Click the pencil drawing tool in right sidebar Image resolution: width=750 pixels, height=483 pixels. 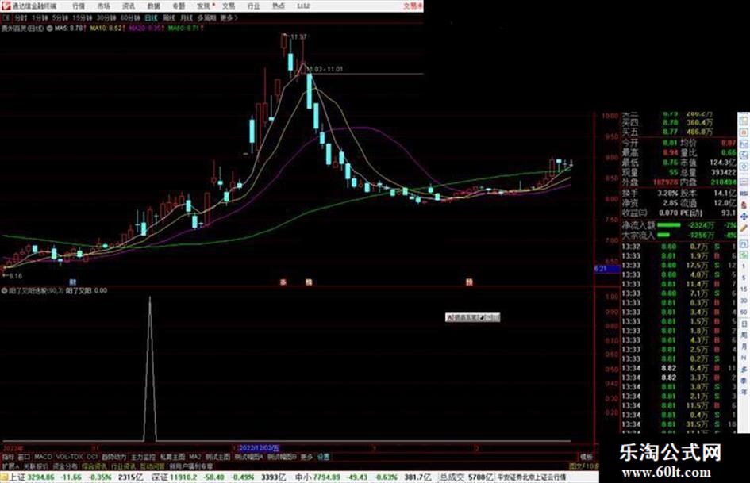click(744, 228)
